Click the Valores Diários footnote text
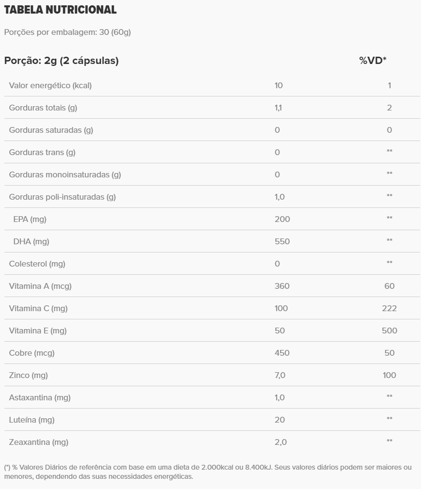 click(x=208, y=472)
